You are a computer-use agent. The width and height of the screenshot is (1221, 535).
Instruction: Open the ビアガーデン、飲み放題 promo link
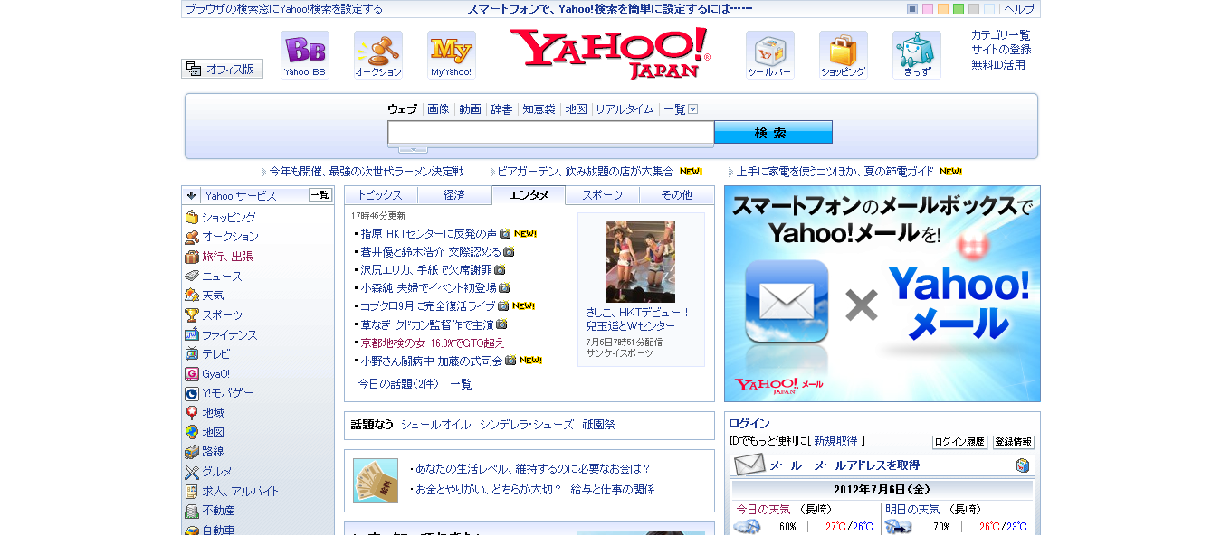click(586, 171)
